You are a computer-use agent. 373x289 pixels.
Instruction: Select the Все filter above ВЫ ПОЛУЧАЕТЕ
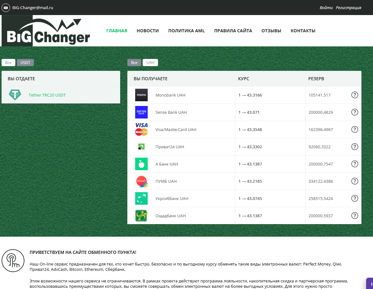[134, 63]
